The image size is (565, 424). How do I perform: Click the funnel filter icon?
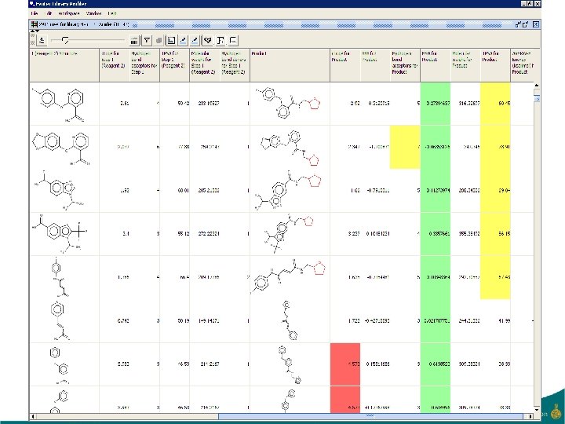pos(147,40)
